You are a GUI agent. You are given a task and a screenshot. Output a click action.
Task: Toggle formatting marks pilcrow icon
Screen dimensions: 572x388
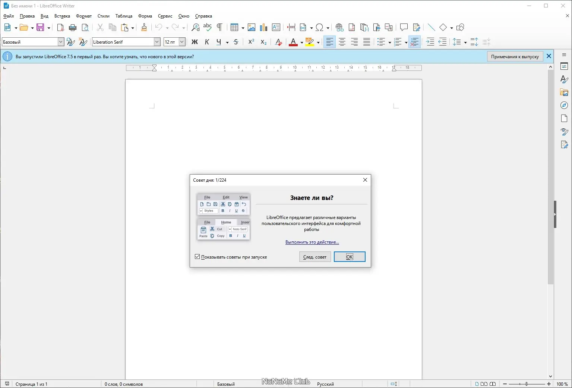point(219,28)
